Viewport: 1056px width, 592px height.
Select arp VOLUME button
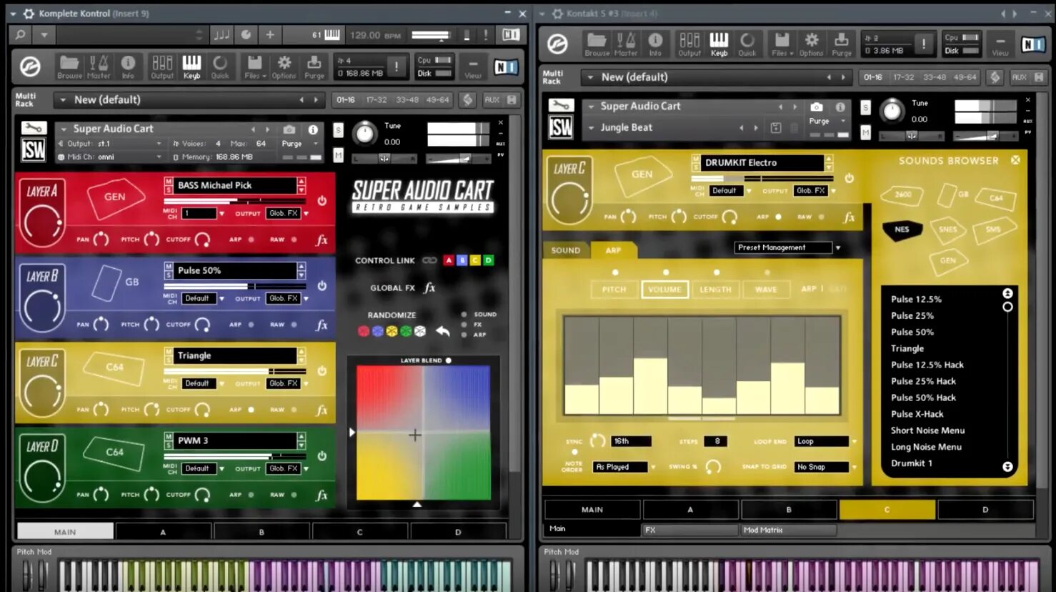click(x=664, y=290)
